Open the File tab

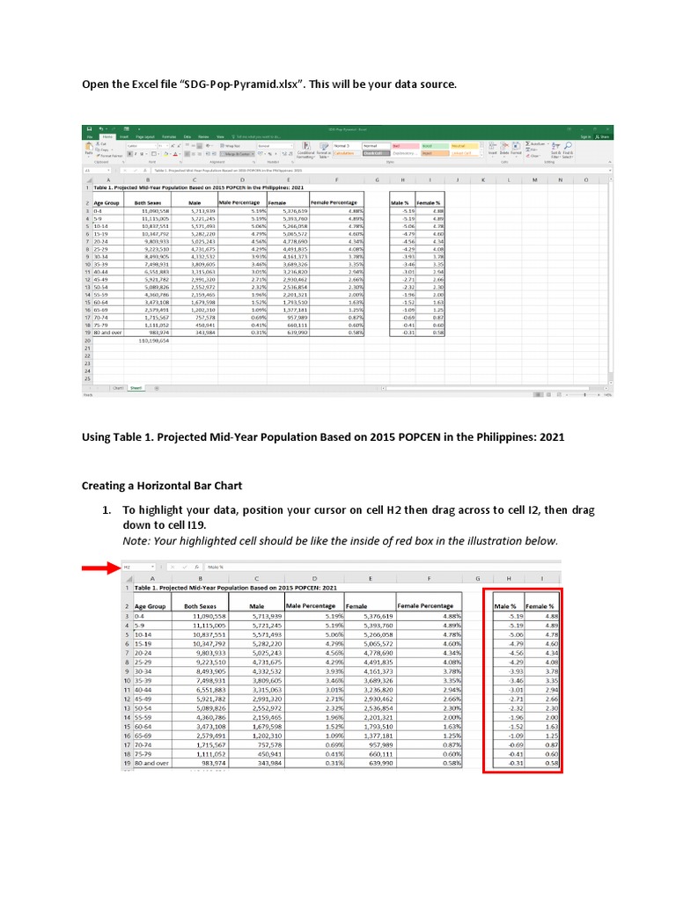[x=90, y=136]
